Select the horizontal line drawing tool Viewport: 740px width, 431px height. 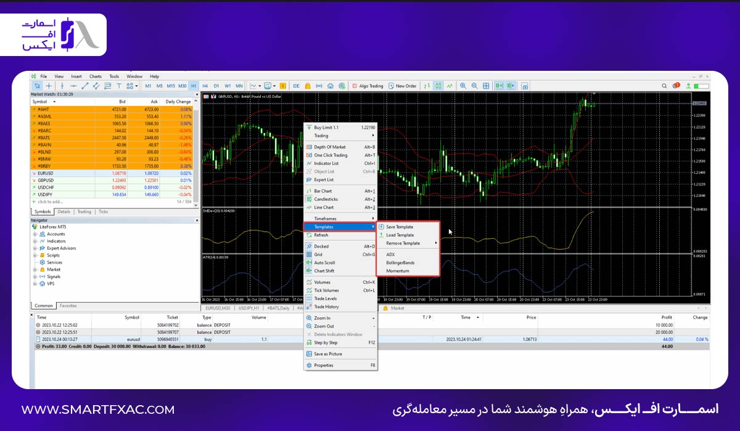coord(73,86)
